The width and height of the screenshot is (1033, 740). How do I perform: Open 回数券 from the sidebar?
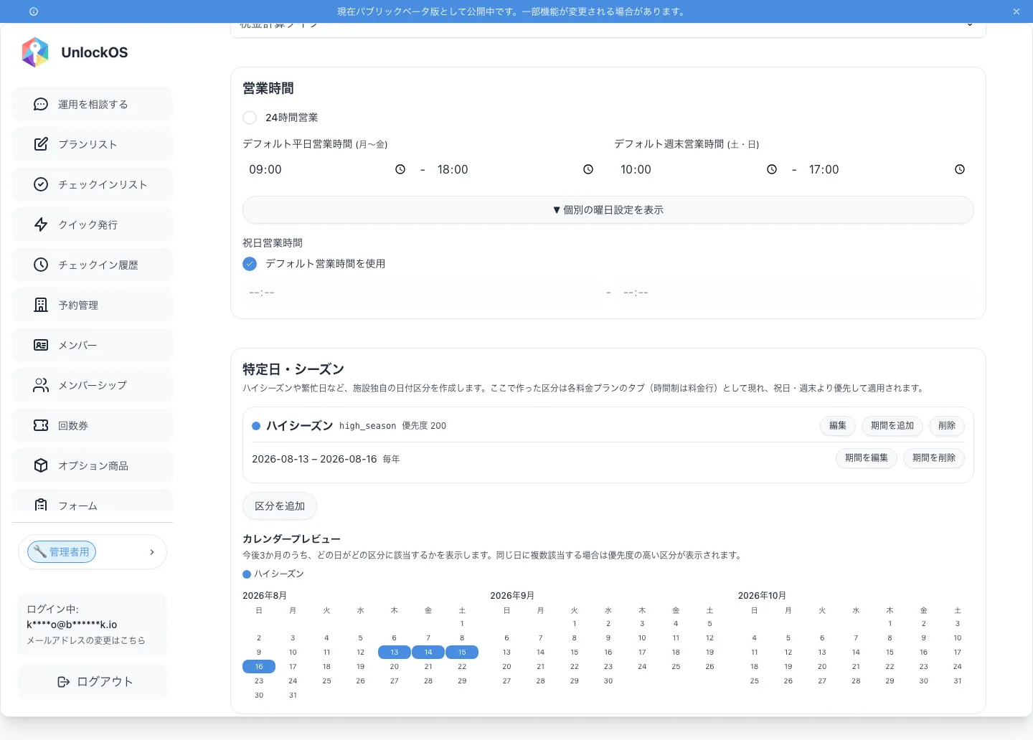tap(93, 425)
